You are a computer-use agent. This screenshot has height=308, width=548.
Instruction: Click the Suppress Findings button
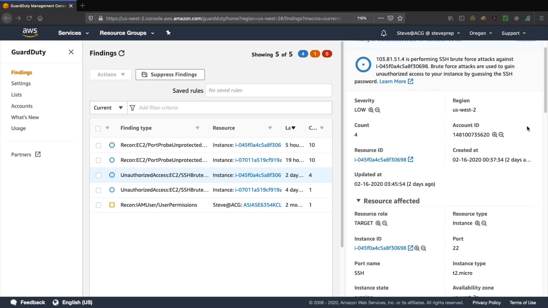click(x=170, y=74)
